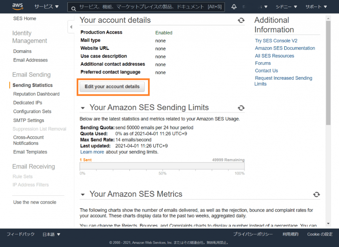339x247 pixels.
Task: Open the notifications bell
Action: point(234,7)
